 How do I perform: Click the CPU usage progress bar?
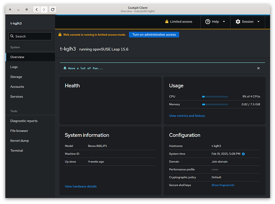pyautogui.click(x=215, y=97)
